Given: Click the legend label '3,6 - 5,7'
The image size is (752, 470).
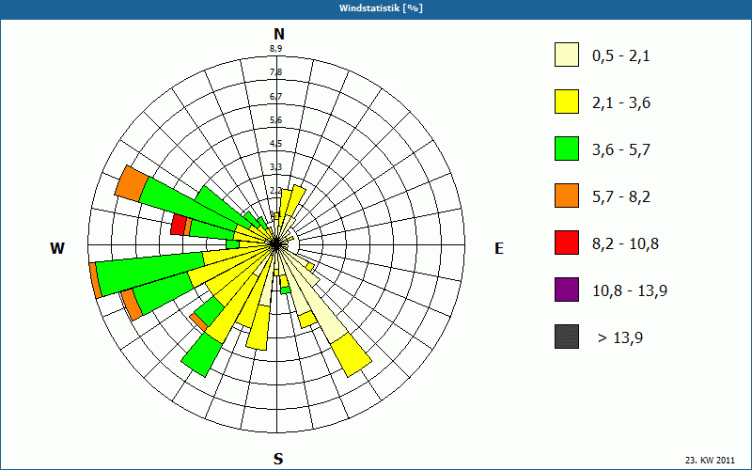Looking at the screenshot, I should click(x=621, y=150).
